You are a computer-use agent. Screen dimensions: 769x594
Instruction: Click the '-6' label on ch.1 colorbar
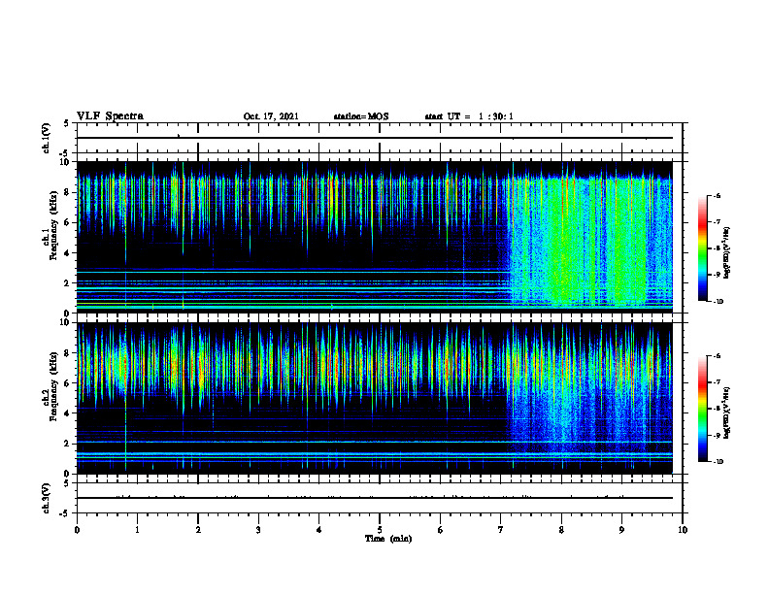717,196
